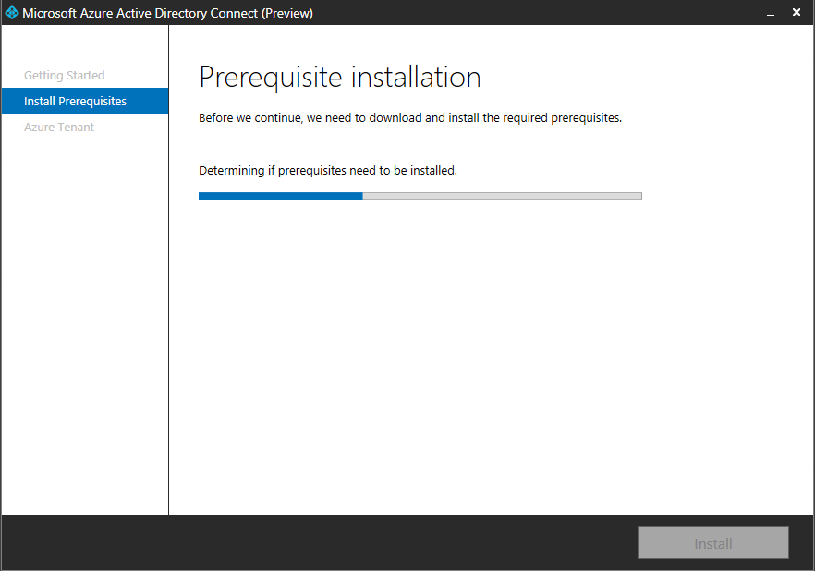Click the Prerequisite installation heading
The width and height of the screenshot is (815, 571).
340,78
